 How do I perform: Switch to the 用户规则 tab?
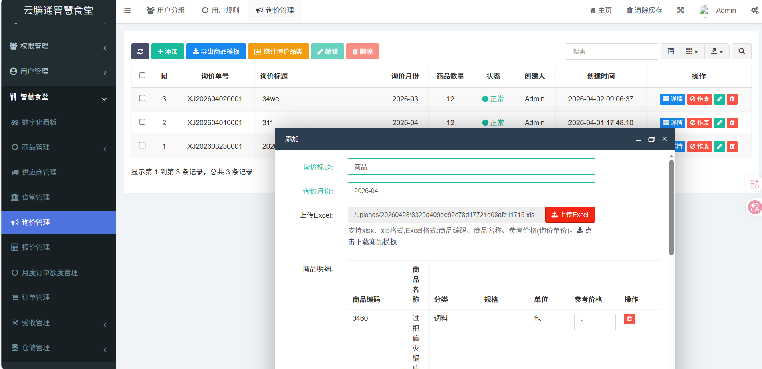tap(221, 10)
